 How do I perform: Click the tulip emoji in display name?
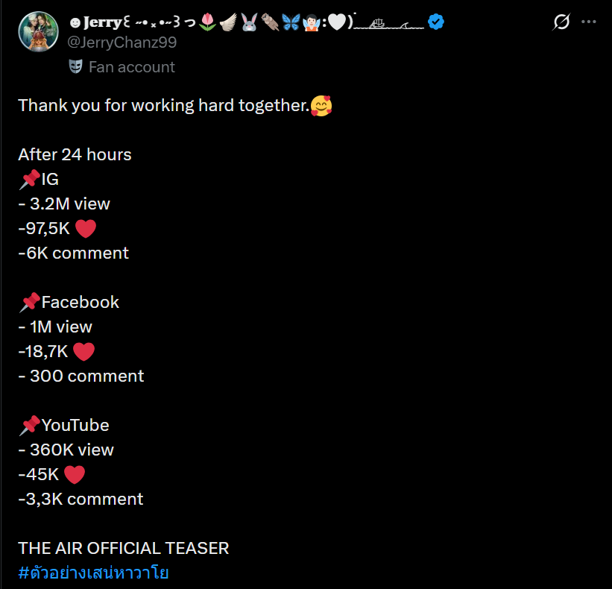point(207,22)
